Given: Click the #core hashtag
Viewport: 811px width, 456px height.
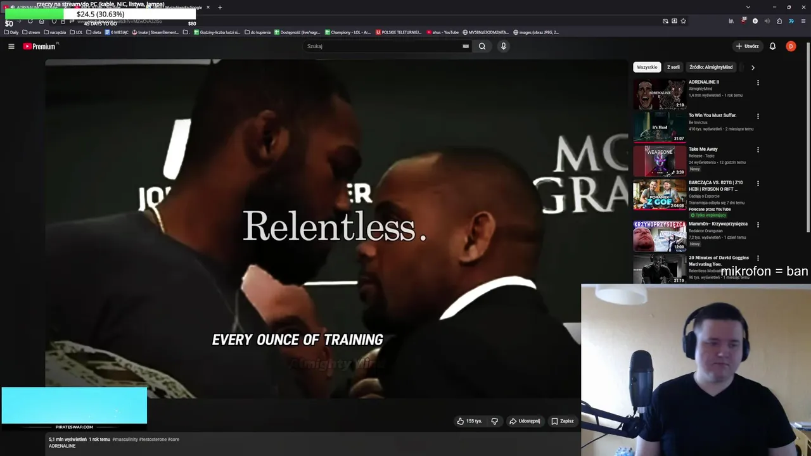Looking at the screenshot, I should click(x=174, y=440).
